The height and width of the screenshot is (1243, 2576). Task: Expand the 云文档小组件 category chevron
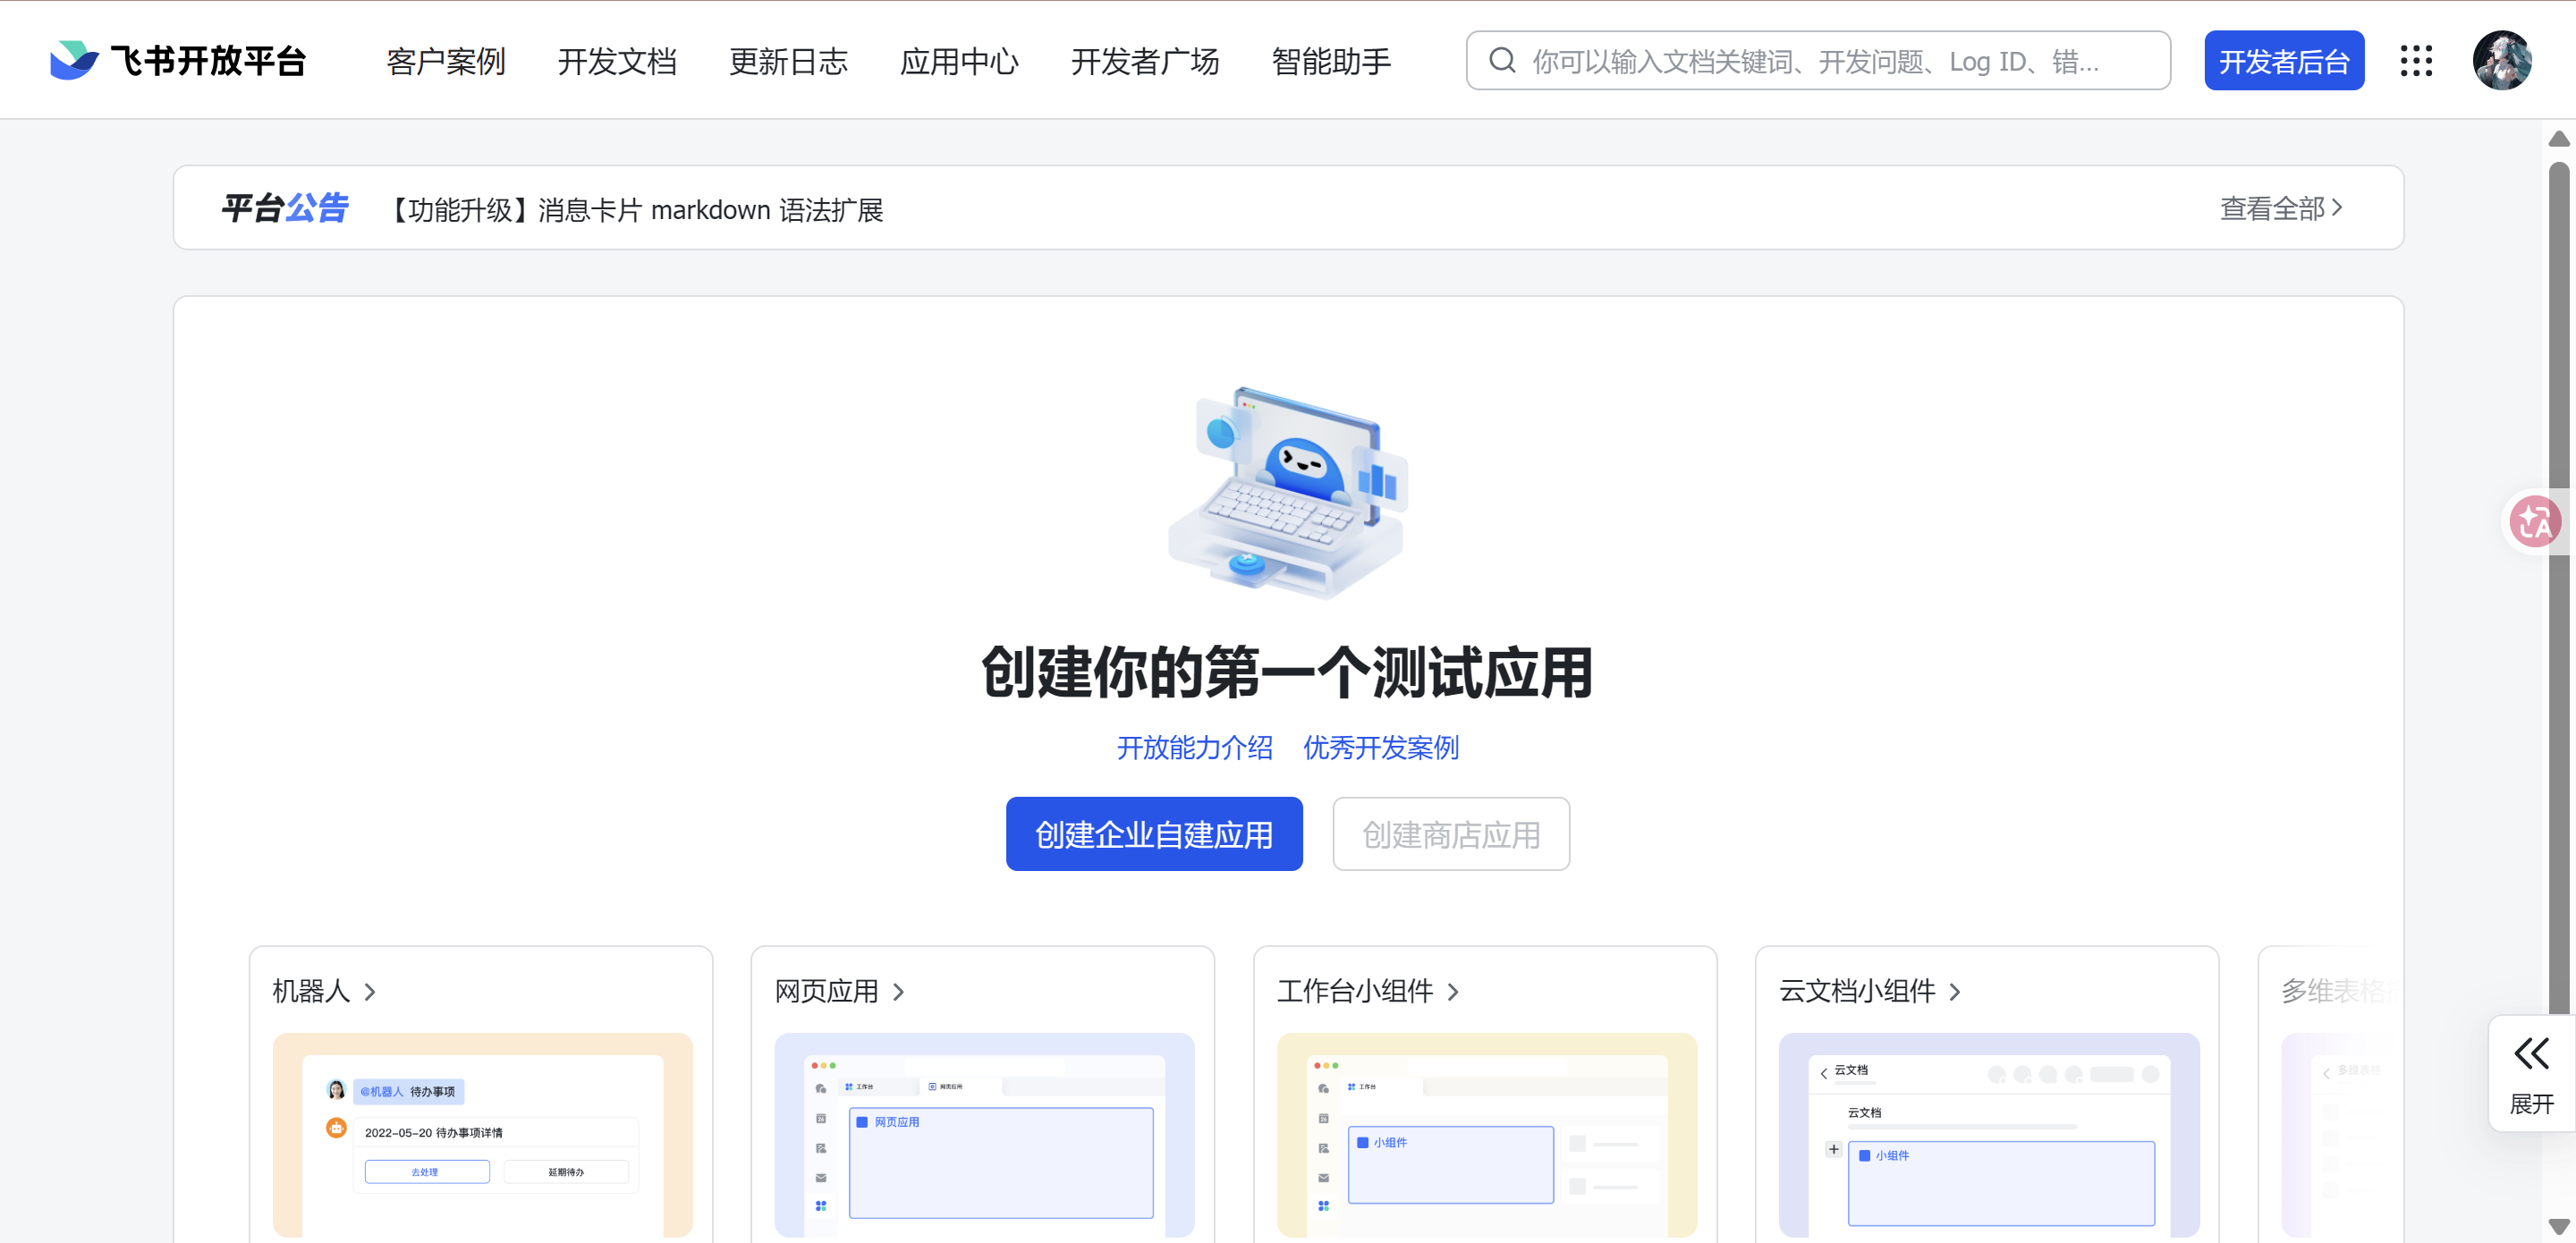click(x=1955, y=992)
